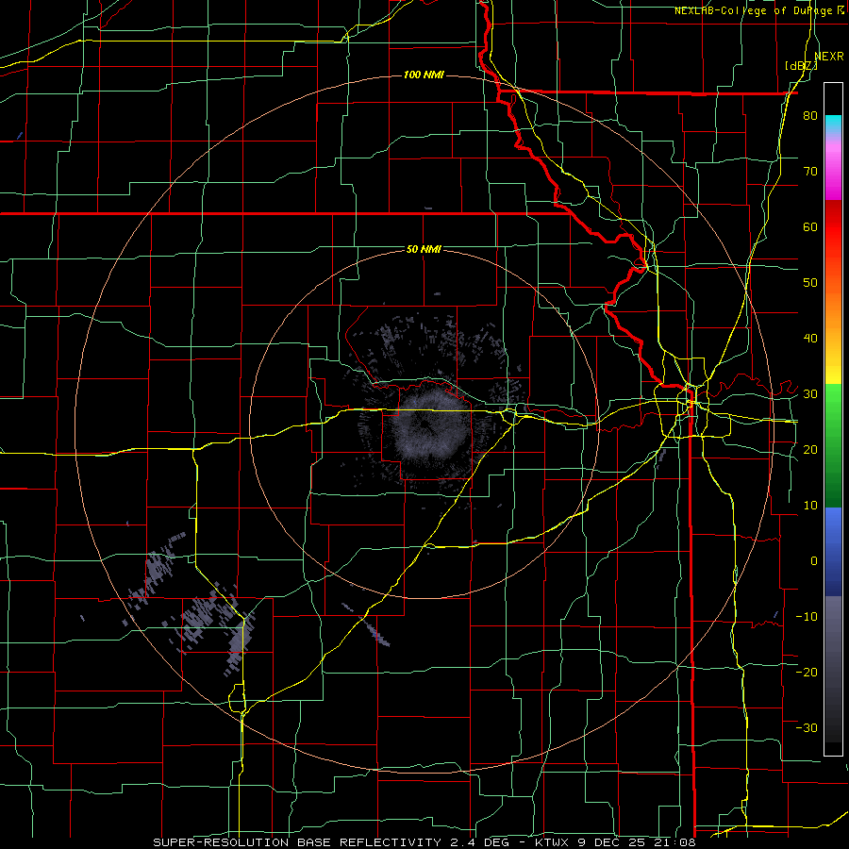Viewport: 849px width, 849px height.
Task: Click the "100 NMI" range ring label
Action: click(x=424, y=75)
